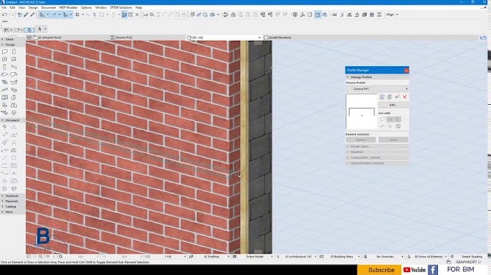
Task: Toggle Use with Beam in Profile Manager
Action: [x=390, y=119]
